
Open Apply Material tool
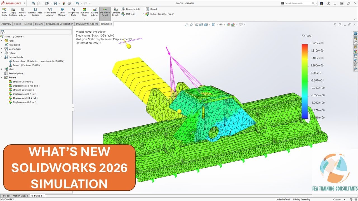13,12
